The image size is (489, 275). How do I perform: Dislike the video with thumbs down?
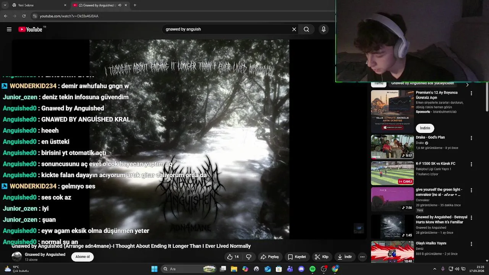tap(249, 257)
